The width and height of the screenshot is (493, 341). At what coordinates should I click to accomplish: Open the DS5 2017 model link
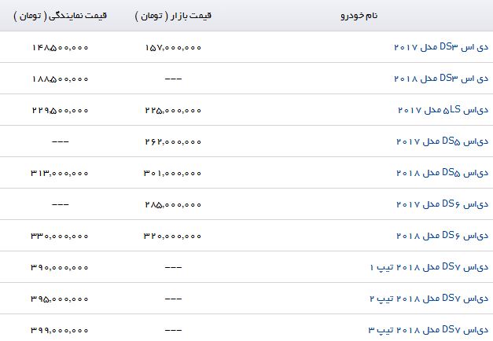[443, 141]
